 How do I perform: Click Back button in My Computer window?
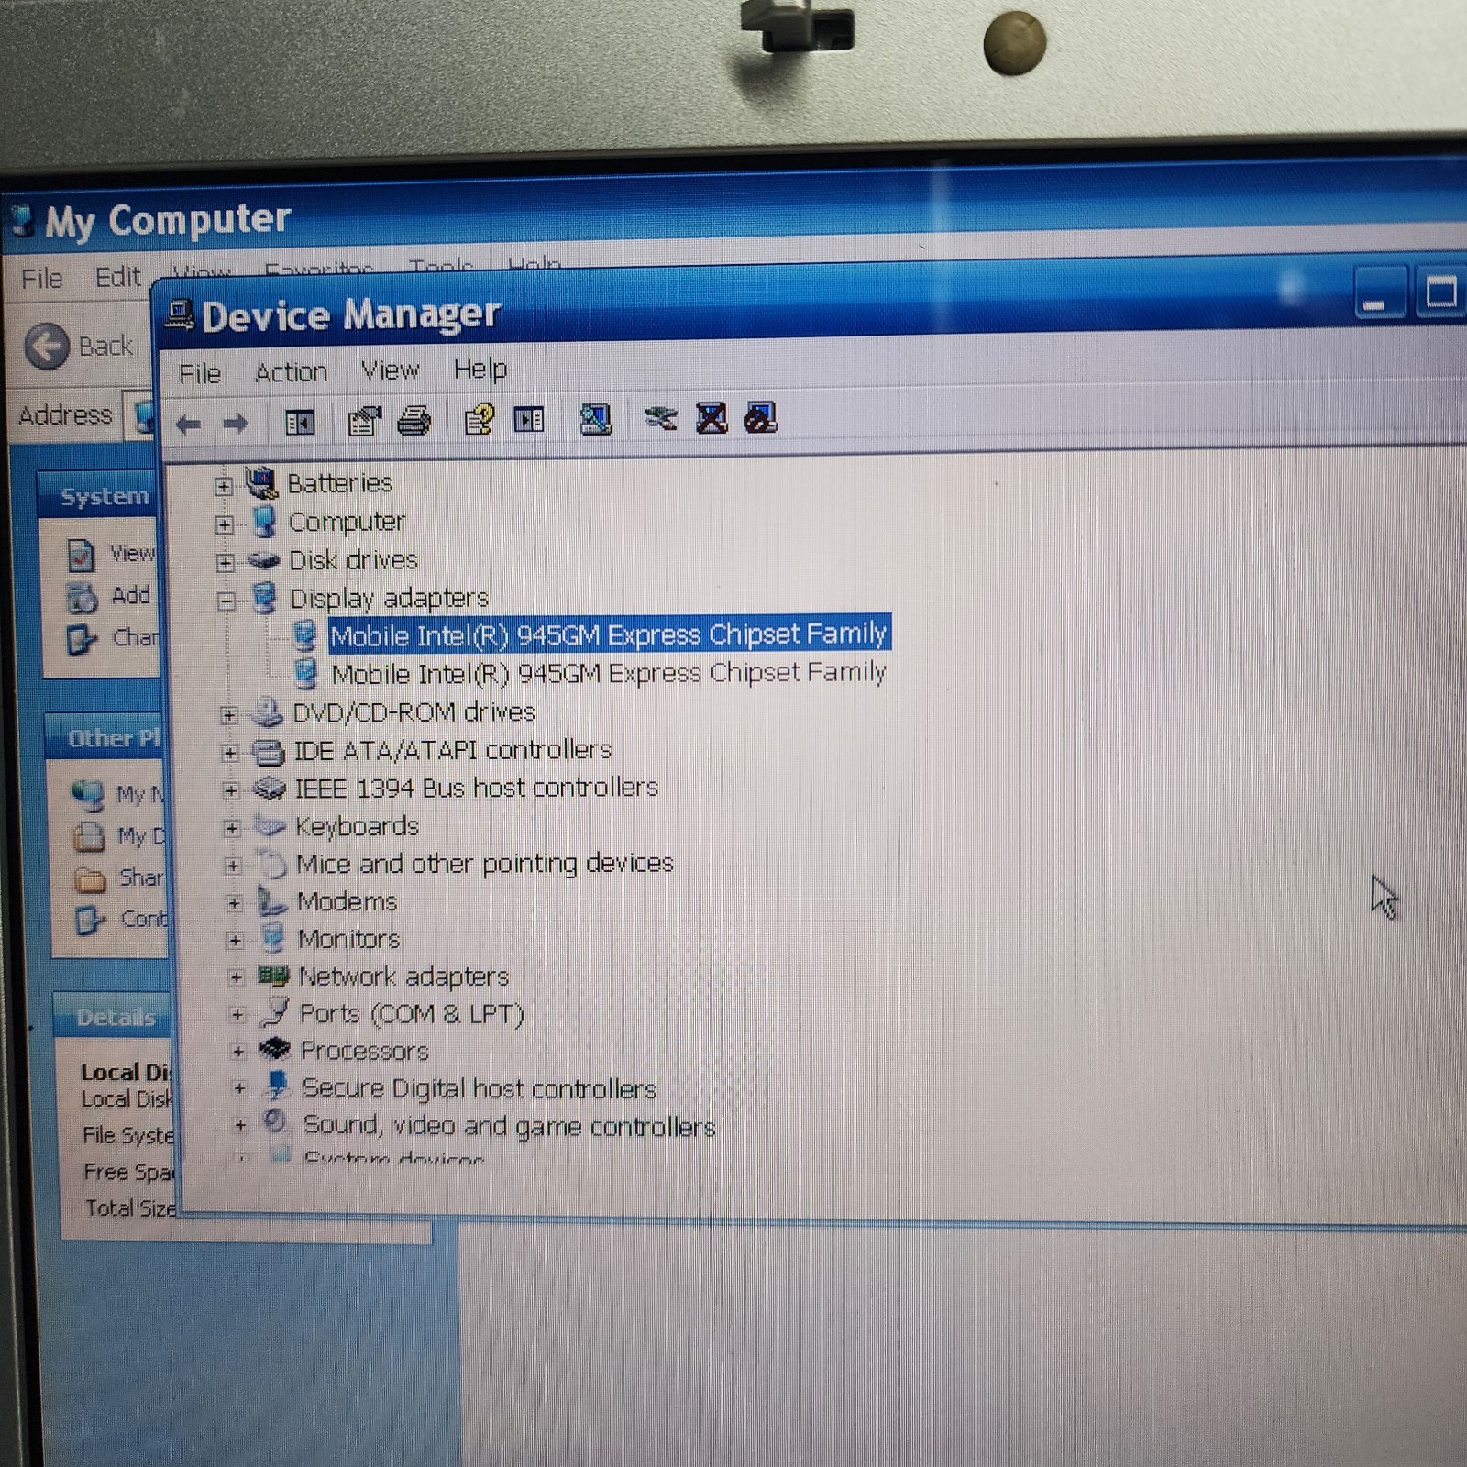pos(79,347)
